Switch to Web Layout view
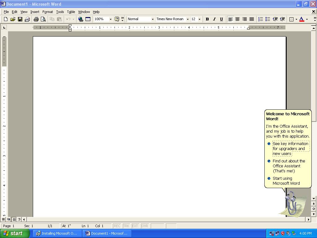 pyautogui.click(x=9, y=219)
